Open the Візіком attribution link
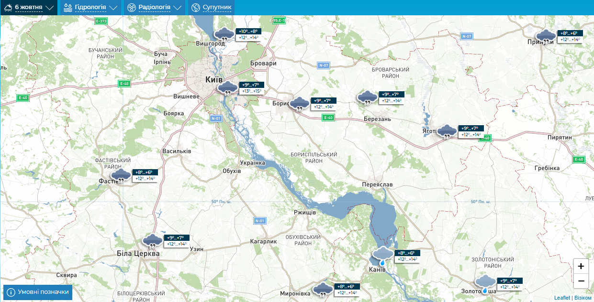Viewport: 594px width, 302px height. pyautogui.click(x=583, y=298)
